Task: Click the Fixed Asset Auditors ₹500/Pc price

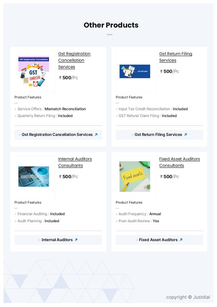Action: [170, 177]
